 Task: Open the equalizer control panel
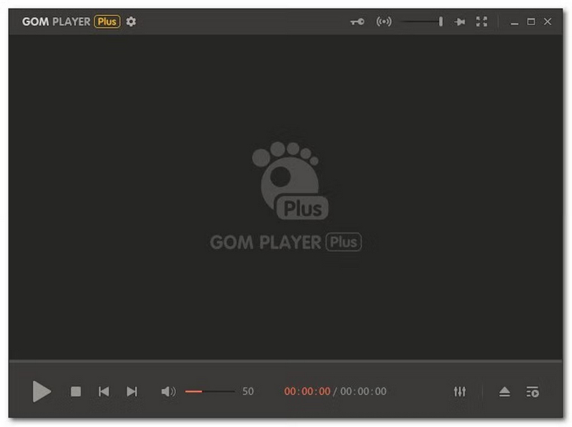coord(460,392)
